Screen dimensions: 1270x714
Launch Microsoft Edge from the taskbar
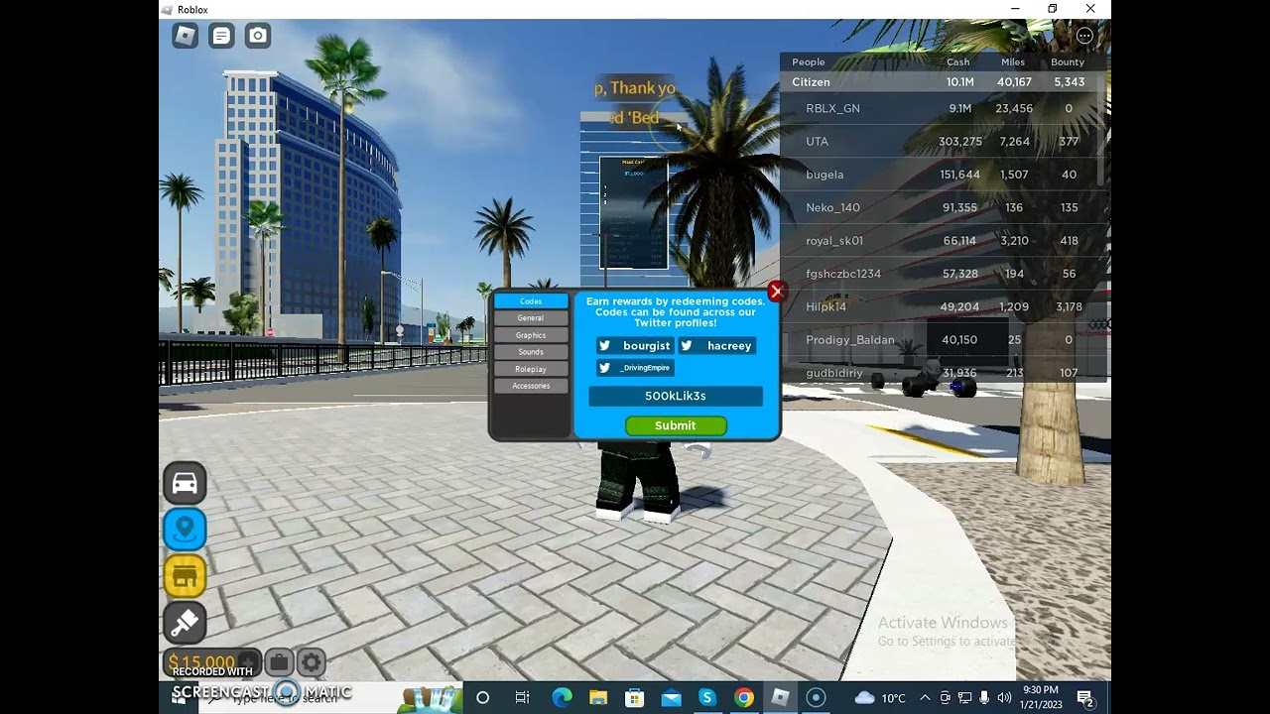pos(562,698)
